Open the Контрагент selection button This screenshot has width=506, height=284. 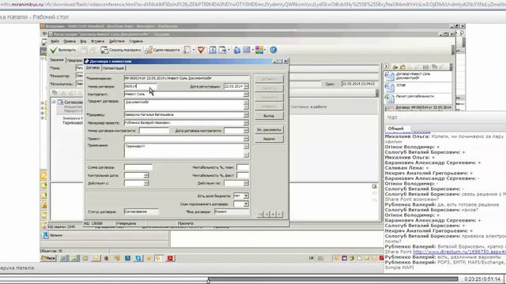pyautogui.click(x=246, y=94)
